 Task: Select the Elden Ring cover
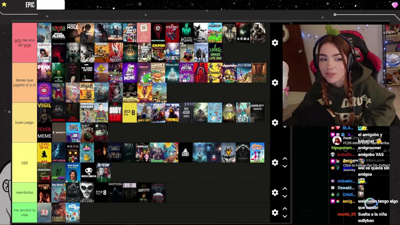130,52
